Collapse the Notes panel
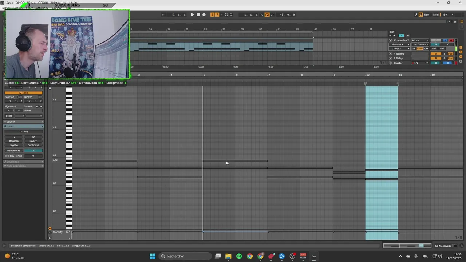The image size is (466, 262). 23,126
